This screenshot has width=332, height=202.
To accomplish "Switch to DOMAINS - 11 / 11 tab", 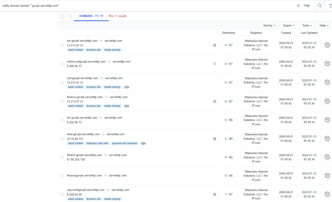I will [91, 16].
